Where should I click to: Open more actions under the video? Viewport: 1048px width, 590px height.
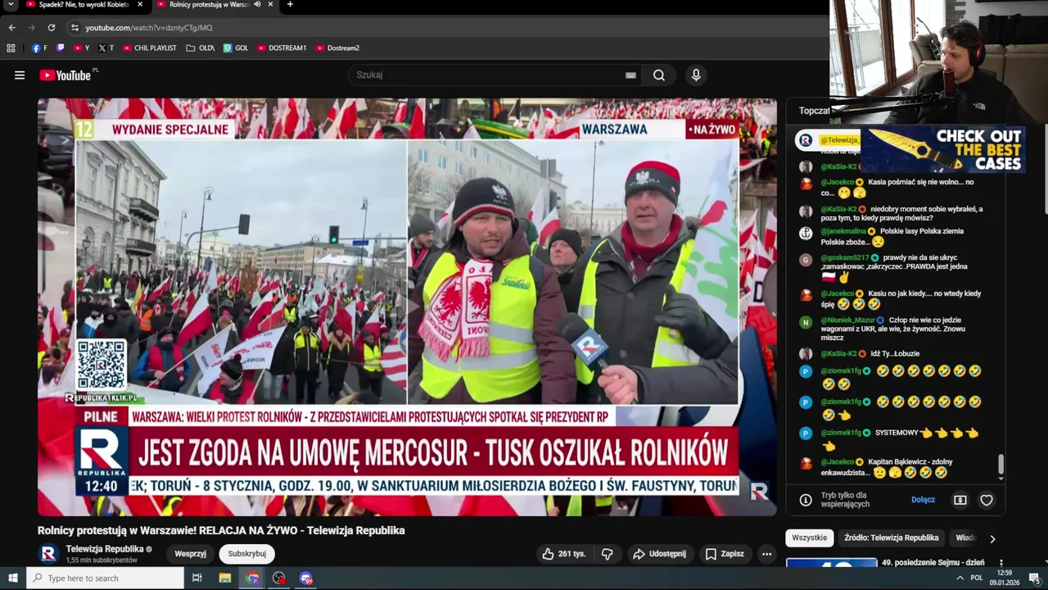(x=766, y=554)
